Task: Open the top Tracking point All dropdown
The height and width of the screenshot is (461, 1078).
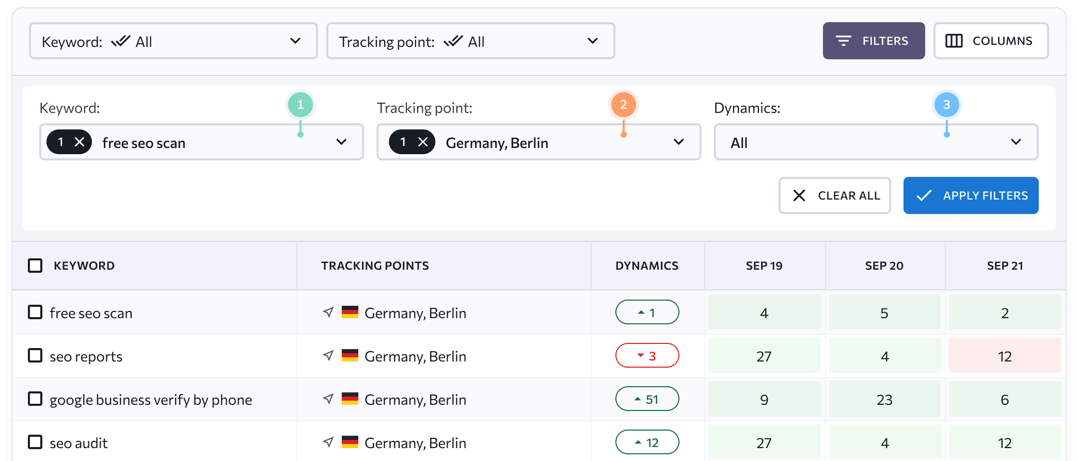Action: coord(470,41)
